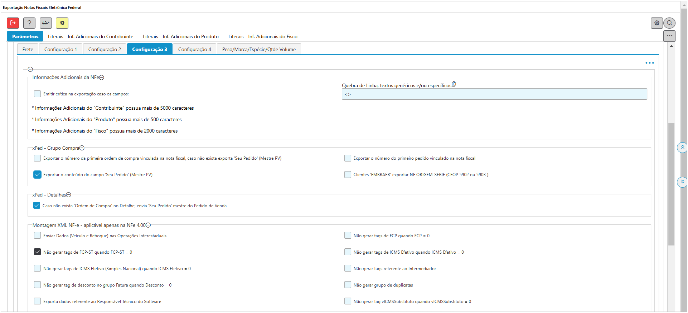Collapse the 'Informações Adicionais da NFe' section

102,78
